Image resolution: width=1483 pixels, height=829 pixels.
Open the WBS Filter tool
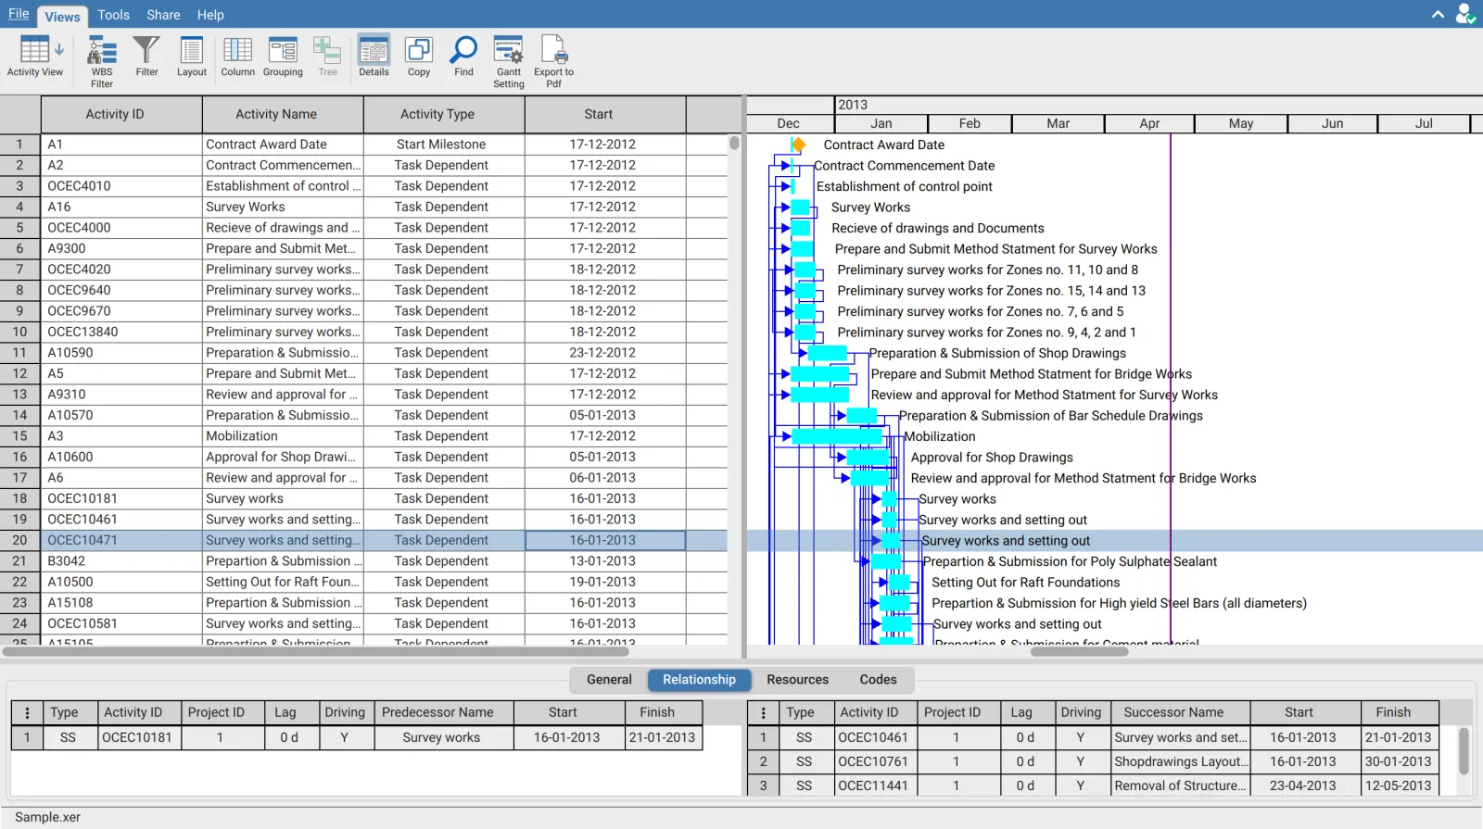point(102,61)
